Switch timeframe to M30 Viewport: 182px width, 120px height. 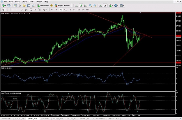pyautogui.click(x=66, y=10)
